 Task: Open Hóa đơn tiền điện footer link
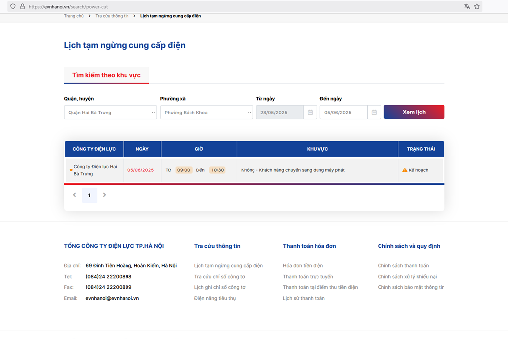click(x=303, y=266)
